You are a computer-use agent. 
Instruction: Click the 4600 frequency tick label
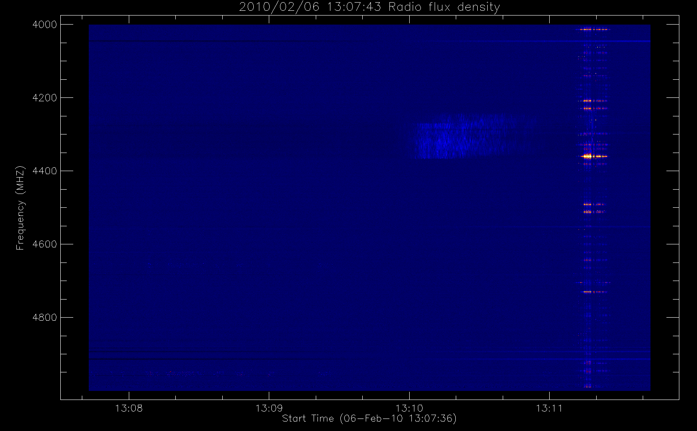(45, 244)
